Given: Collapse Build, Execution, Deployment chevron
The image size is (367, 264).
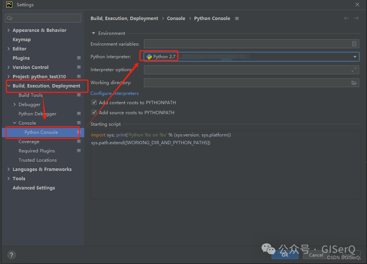Looking at the screenshot, I should point(9,86).
